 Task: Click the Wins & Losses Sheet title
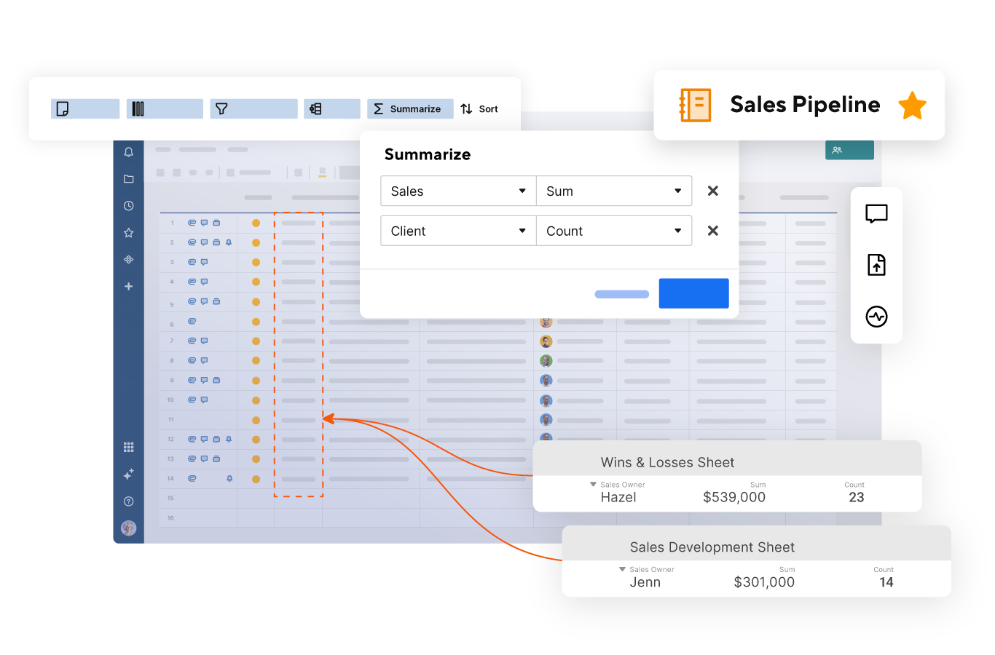(x=667, y=462)
